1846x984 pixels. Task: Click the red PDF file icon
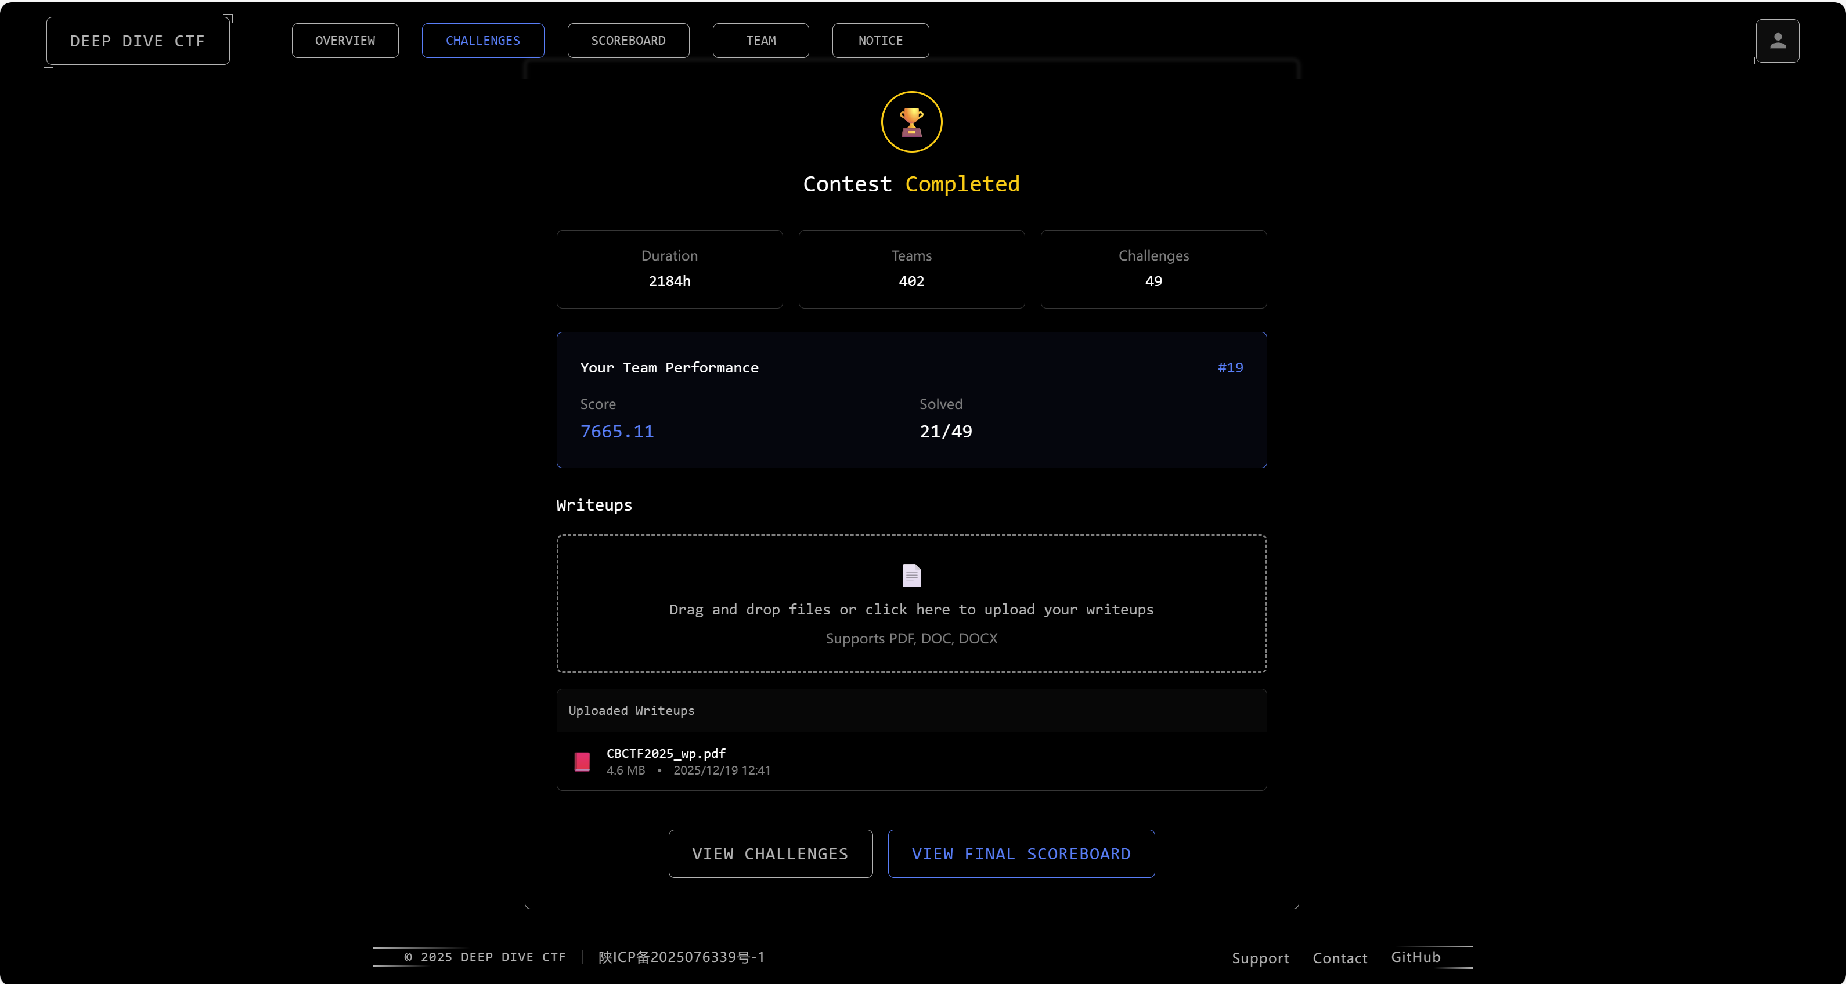coord(582,761)
